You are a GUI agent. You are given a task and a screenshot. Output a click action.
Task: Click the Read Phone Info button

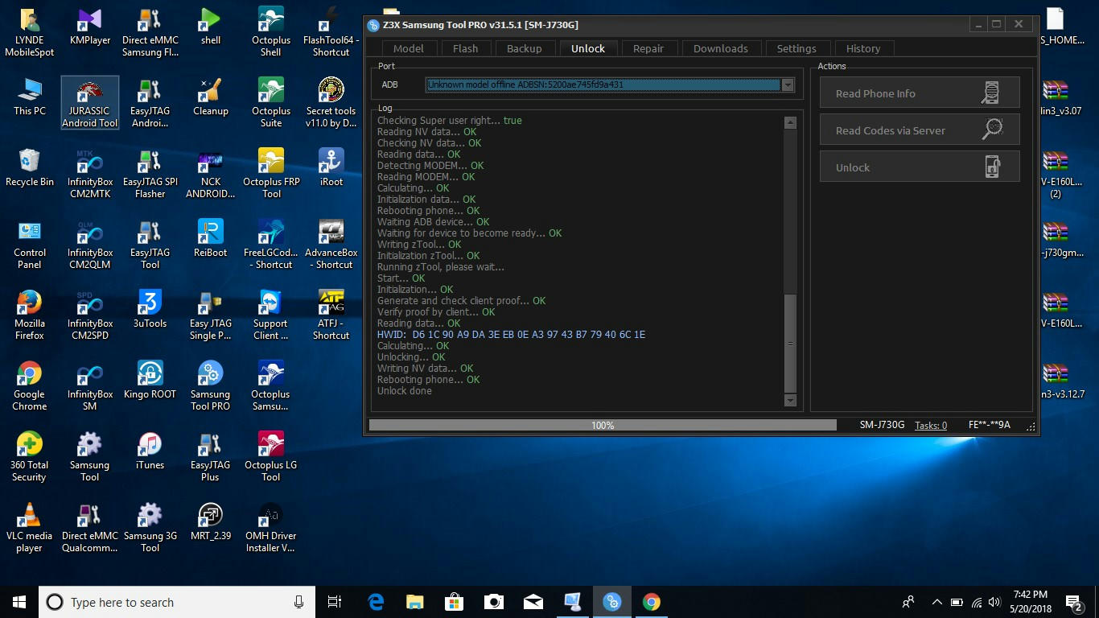pos(920,93)
